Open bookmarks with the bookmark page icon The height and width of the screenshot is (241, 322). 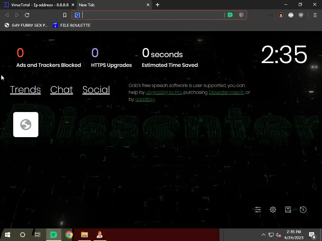tap(288, 209)
